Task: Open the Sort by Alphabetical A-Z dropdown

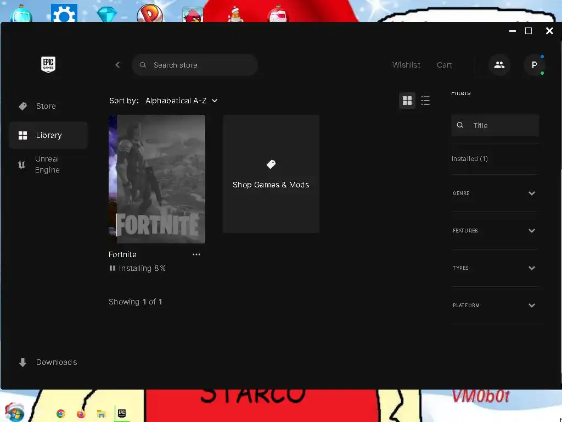Action: 181,101
